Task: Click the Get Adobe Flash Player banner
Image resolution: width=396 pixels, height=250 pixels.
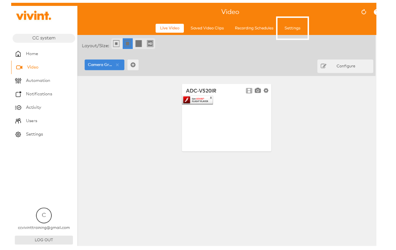Action: (197, 100)
